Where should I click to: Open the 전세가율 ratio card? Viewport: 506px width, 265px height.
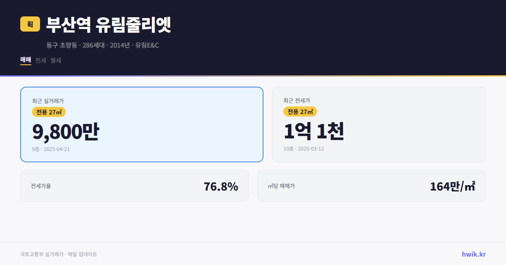coord(135,185)
